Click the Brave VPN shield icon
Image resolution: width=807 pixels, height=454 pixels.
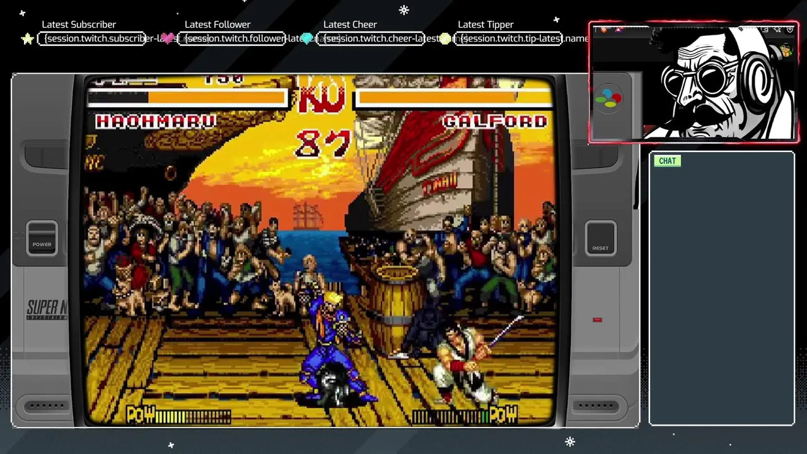790,30
